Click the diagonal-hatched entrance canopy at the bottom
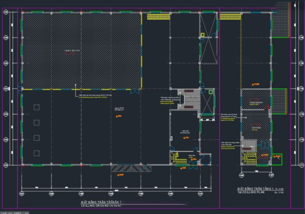Screen dimensions: 305x214 coord(131,168)
